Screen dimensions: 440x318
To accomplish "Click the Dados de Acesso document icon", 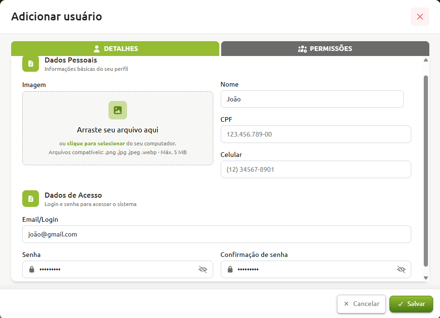I will click(x=31, y=199).
